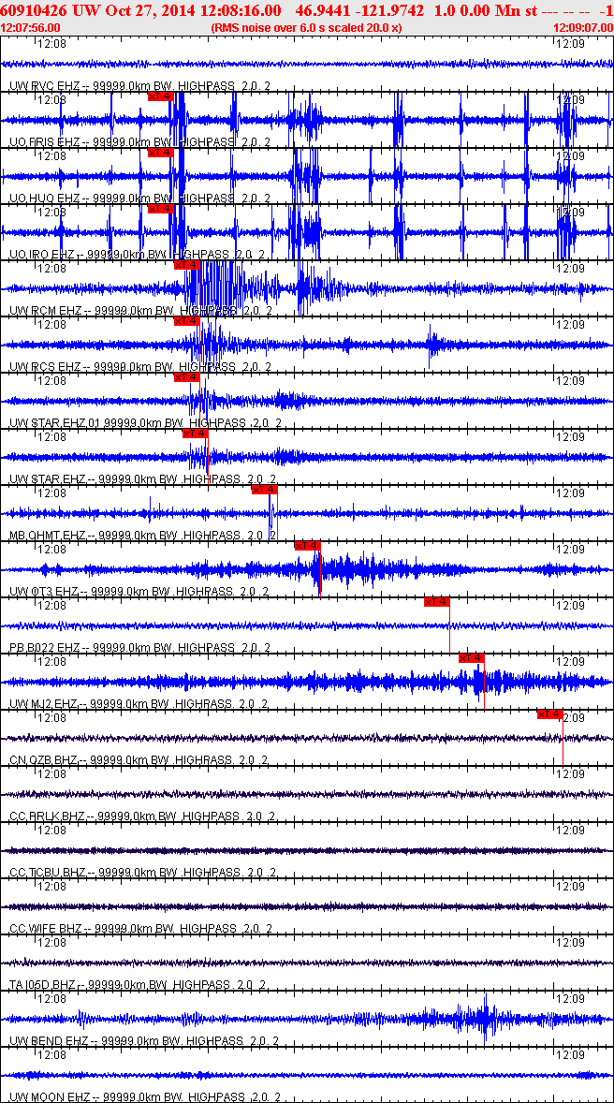Screen dimensions: 614x1103
Task: Click the MB OHMT EHZ station label
Action: coord(143,536)
